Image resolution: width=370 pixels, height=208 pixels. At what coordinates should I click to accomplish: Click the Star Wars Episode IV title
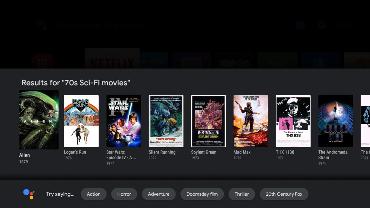click(x=121, y=155)
